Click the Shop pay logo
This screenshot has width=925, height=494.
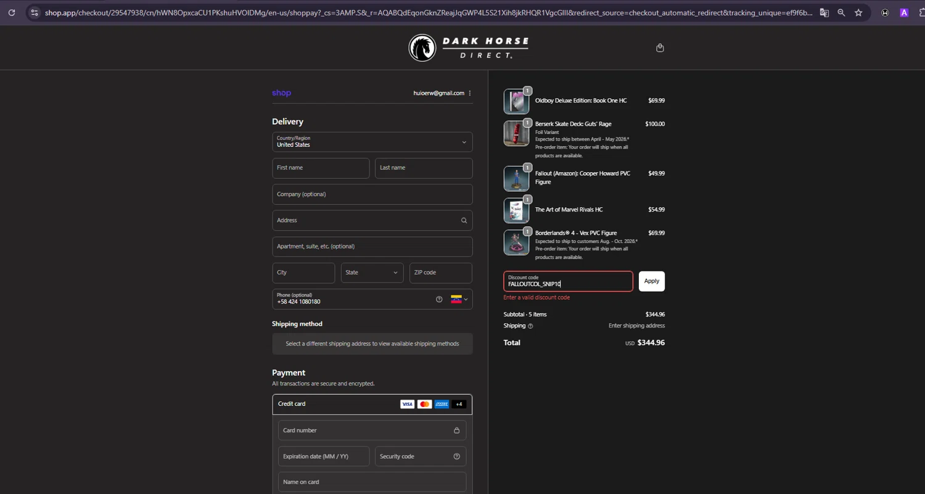pos(281,93)
